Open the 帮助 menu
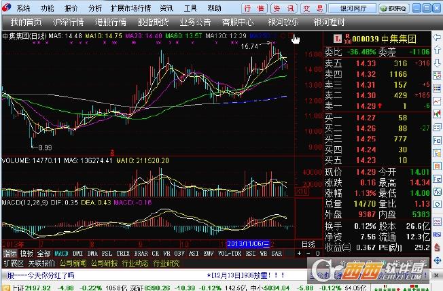 coord(215,8)
